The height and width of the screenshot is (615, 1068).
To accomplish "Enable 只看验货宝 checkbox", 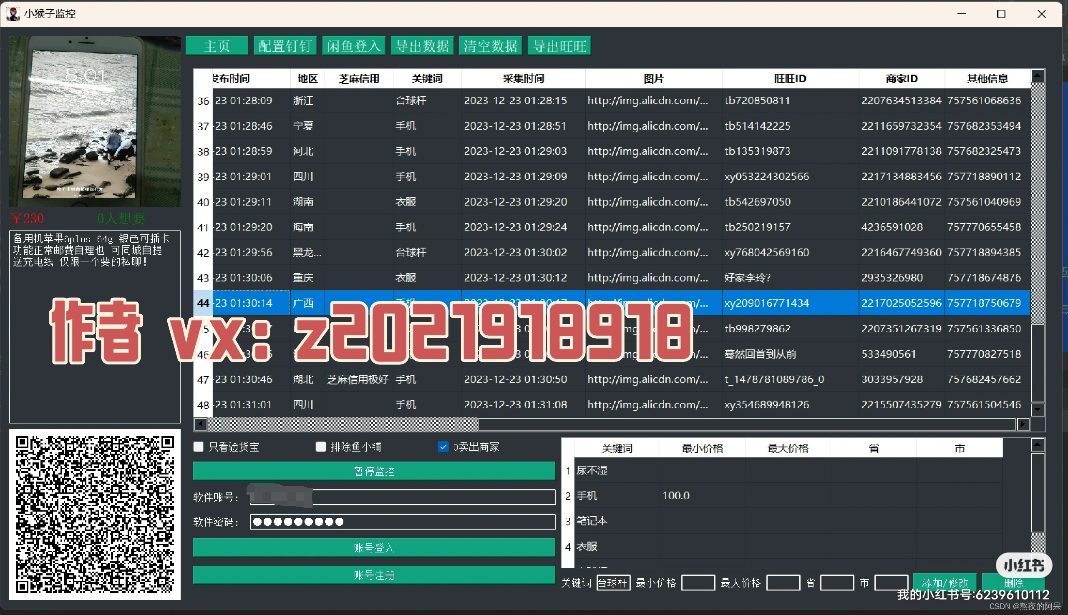I will (x=199, y=447).
